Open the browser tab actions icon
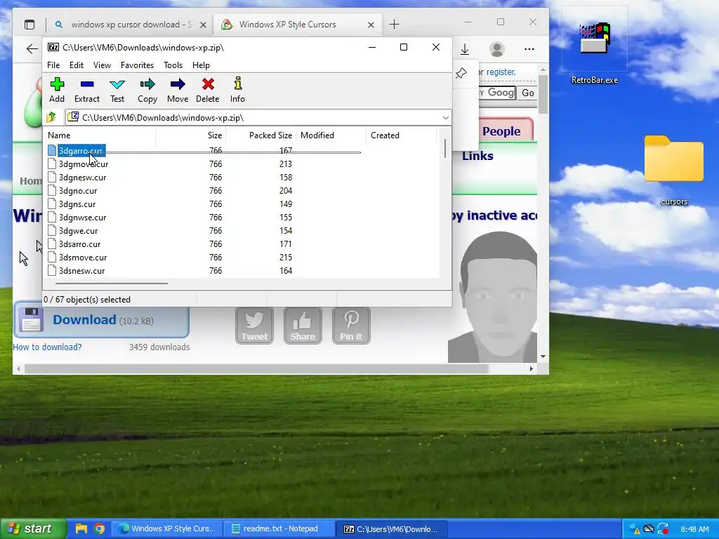Screen dimensions: 719x539 tap(29, 25)
